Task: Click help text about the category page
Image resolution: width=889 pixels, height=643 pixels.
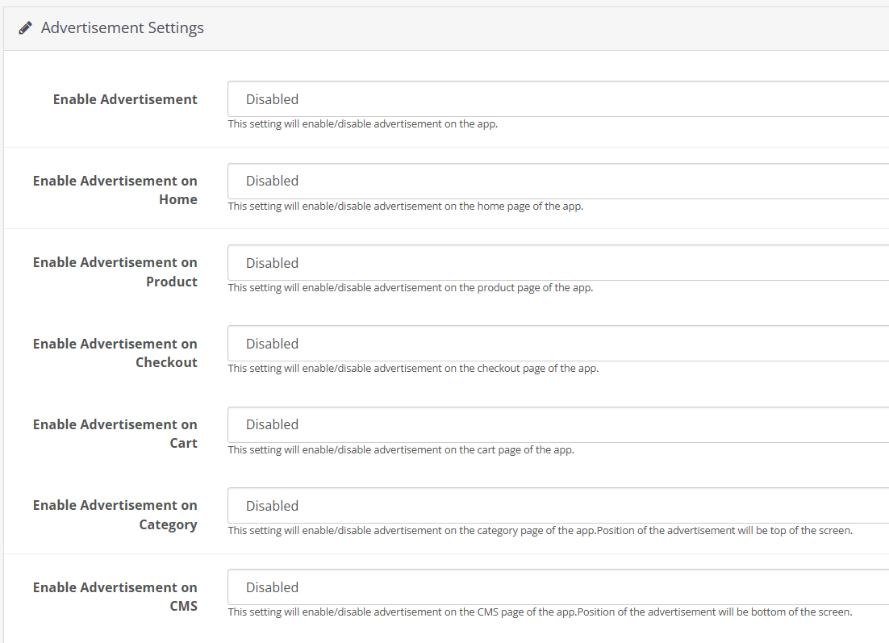Action: (x=540, y=530)
